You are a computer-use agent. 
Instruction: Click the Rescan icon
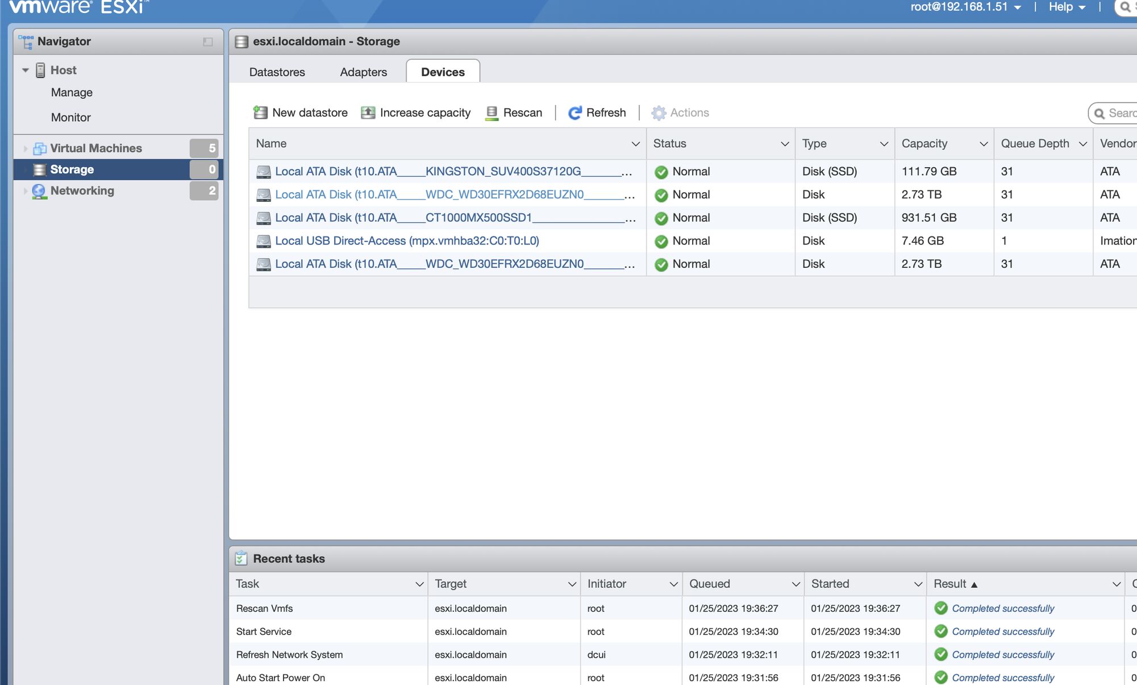click(x=492, y=113)
